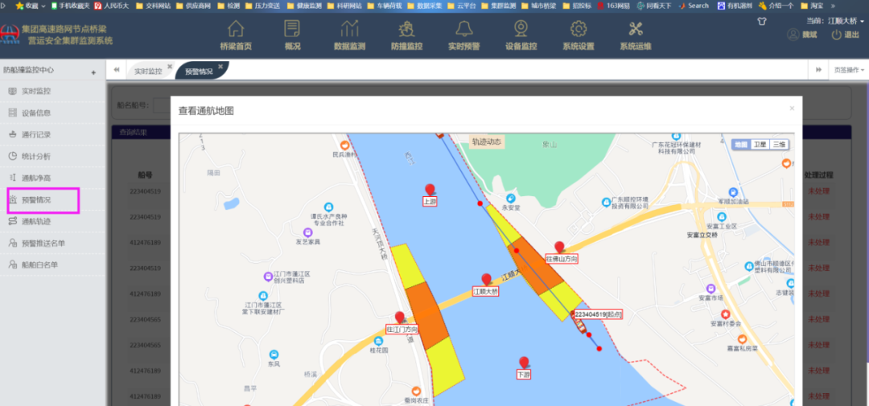This screenshot has width=869, height=406.
Task: Click the 江顺大桥 red map marker
Action: click(486, 279)
